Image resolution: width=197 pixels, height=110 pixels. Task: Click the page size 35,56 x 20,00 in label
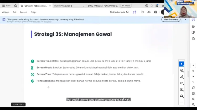pyautogui.click(x=18, y=104)
